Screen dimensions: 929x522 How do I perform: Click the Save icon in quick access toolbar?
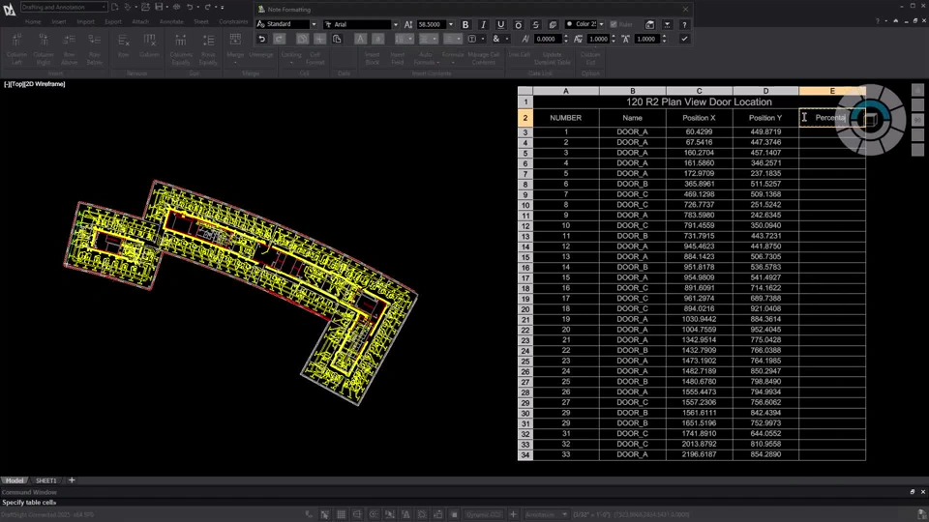point(159,7)
